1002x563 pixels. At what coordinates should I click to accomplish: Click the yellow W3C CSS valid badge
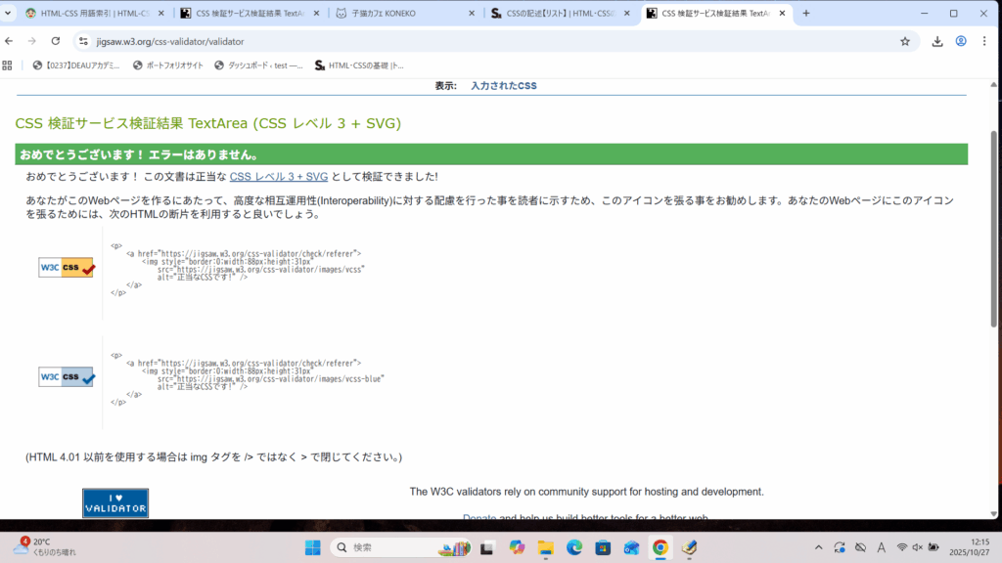pyautogui.click(x=66, y=267)
